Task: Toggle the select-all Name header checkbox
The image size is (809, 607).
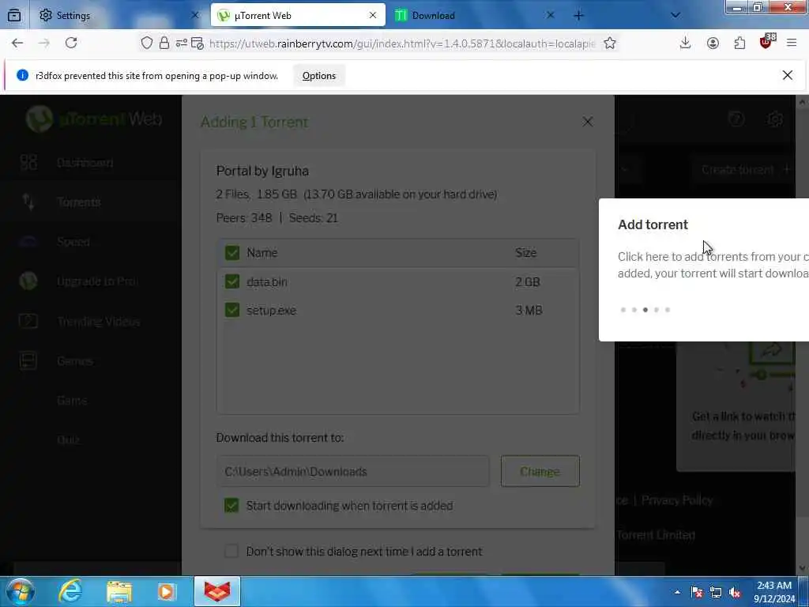Action: (x=232, y=253)
